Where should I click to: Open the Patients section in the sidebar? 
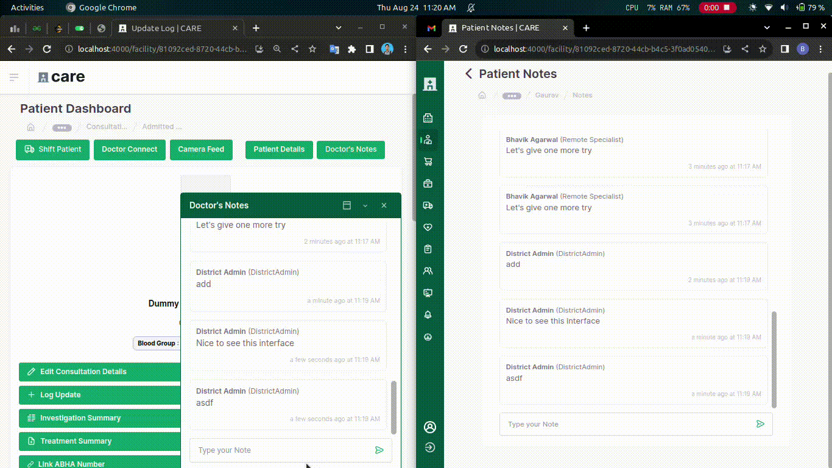(428, 140)
